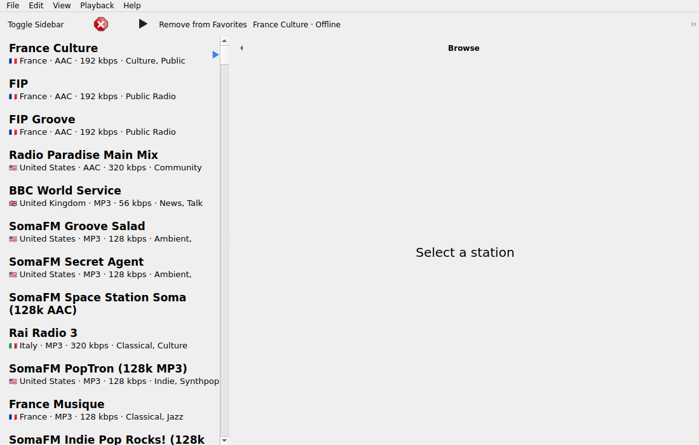The width and height of the screenshot is (699, 445).
Task: Expand the toolbar overflow chevron
Action: pyautogui.click(x=693, y=24)
